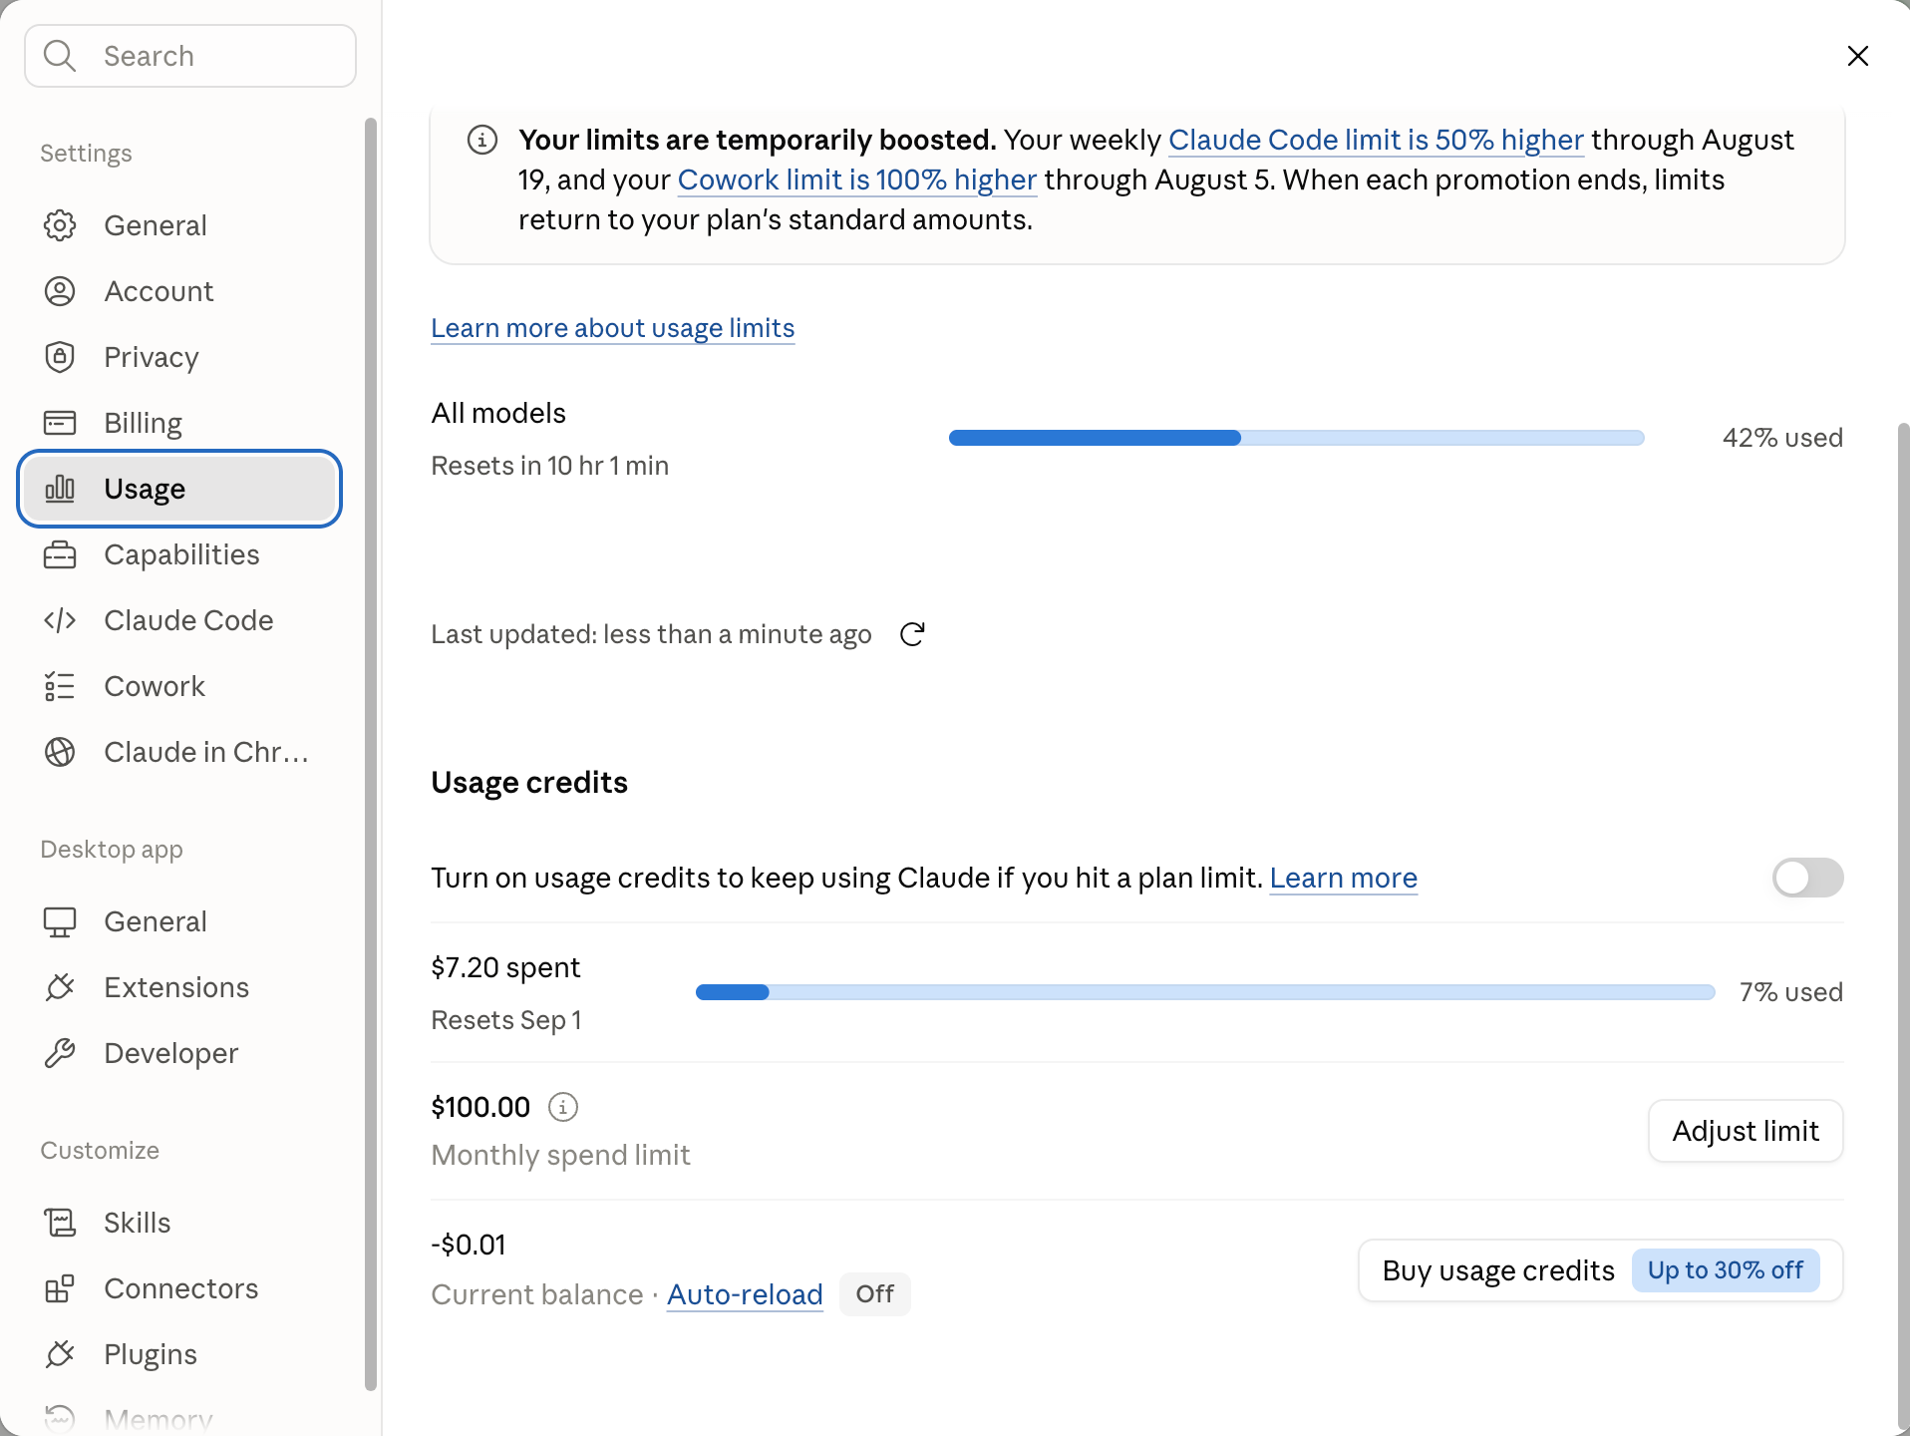1910x1436 pixels.
Task: Click the search magnifier icon
Action: tap(60, 56)
